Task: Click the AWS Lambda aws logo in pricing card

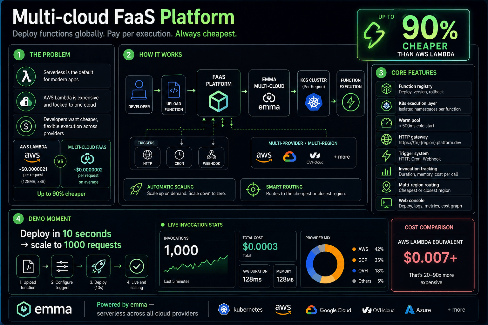Action: [x=32, y=157]
